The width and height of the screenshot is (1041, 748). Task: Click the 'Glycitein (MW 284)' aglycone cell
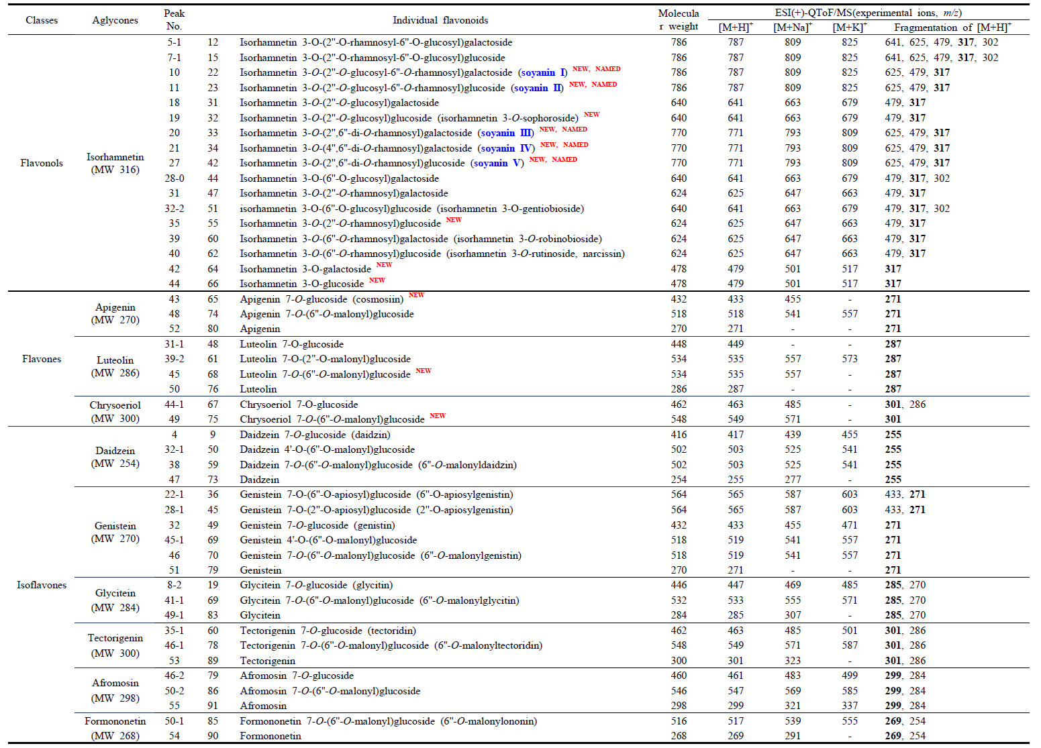pos(115,600)
